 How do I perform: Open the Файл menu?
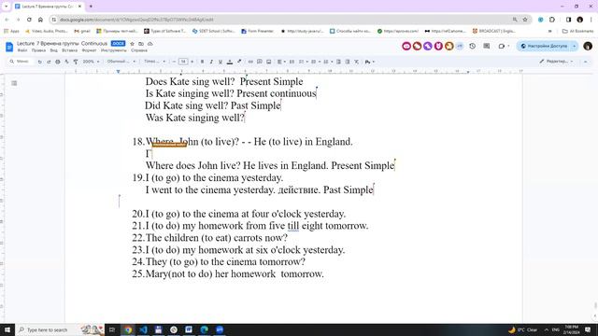[22, 50]
